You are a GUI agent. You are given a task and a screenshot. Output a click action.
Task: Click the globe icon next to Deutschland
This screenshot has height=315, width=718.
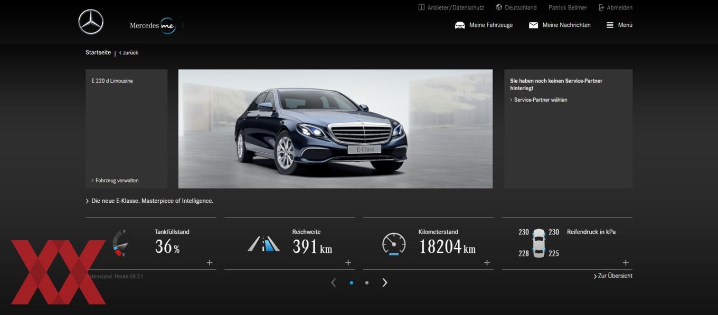(x=499, y=7)
